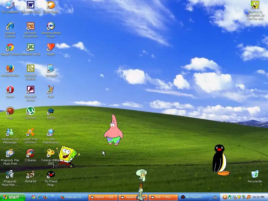Click the Google Chrome desktop icon
The image size is (268, 201).
[10, 49]
